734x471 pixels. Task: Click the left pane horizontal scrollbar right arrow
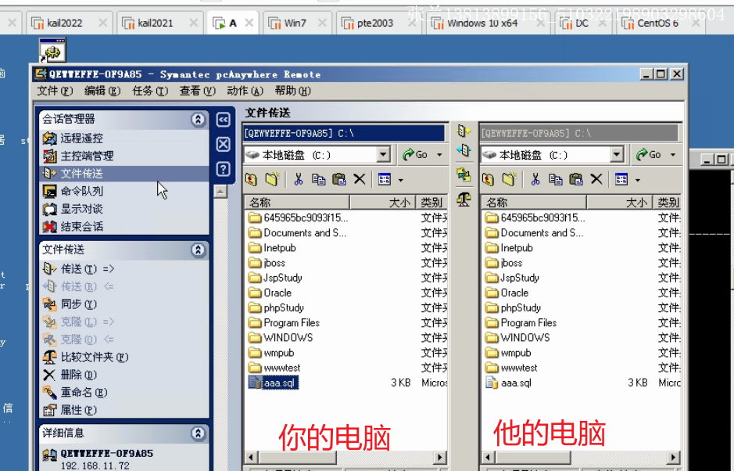coord(439,458)
